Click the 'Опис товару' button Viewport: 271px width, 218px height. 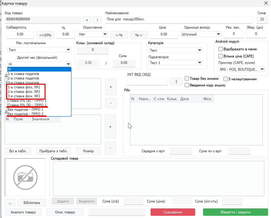click(65, 212)
